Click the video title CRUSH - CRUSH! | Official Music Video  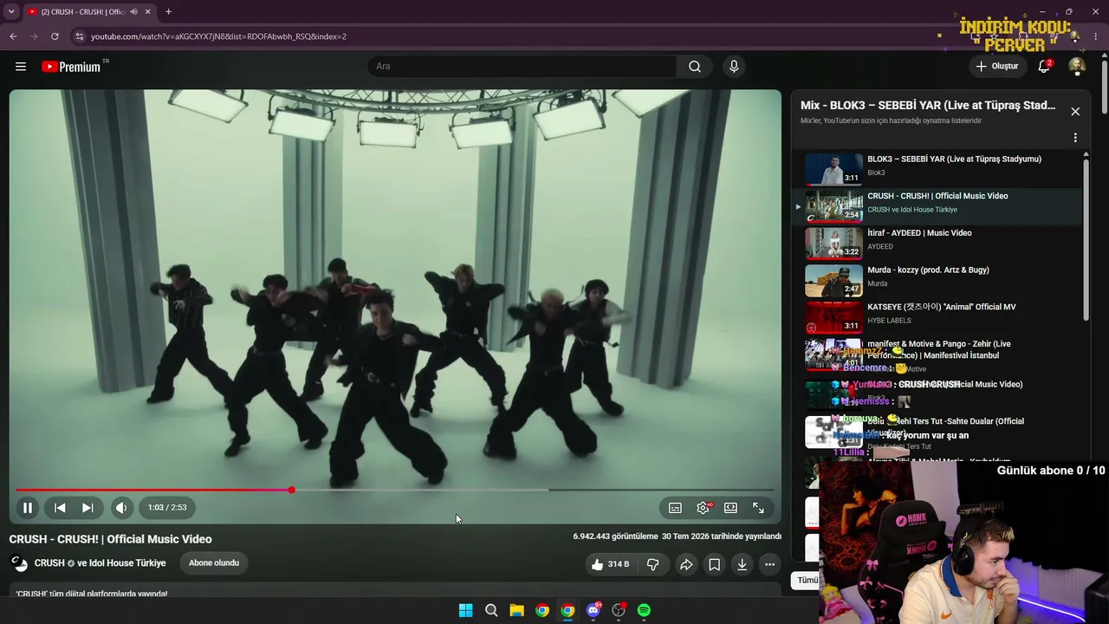click(x=111, y=539)
